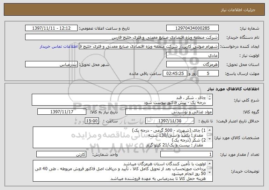Click the priority field عادی
The image size is (269, 190).
pos(192,55)
